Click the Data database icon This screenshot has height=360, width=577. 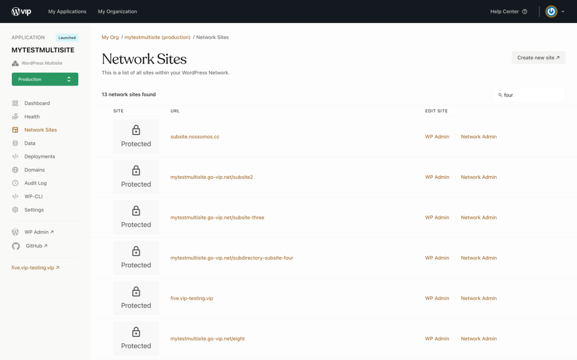[15, 143]
